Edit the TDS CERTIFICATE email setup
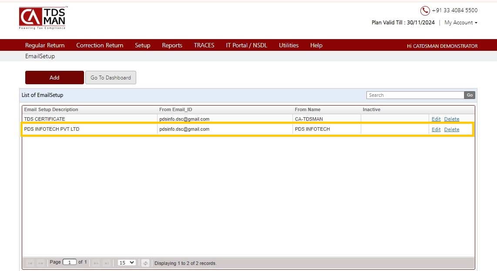This screenshot has height=271, width=497. click(x=436, y=119)
